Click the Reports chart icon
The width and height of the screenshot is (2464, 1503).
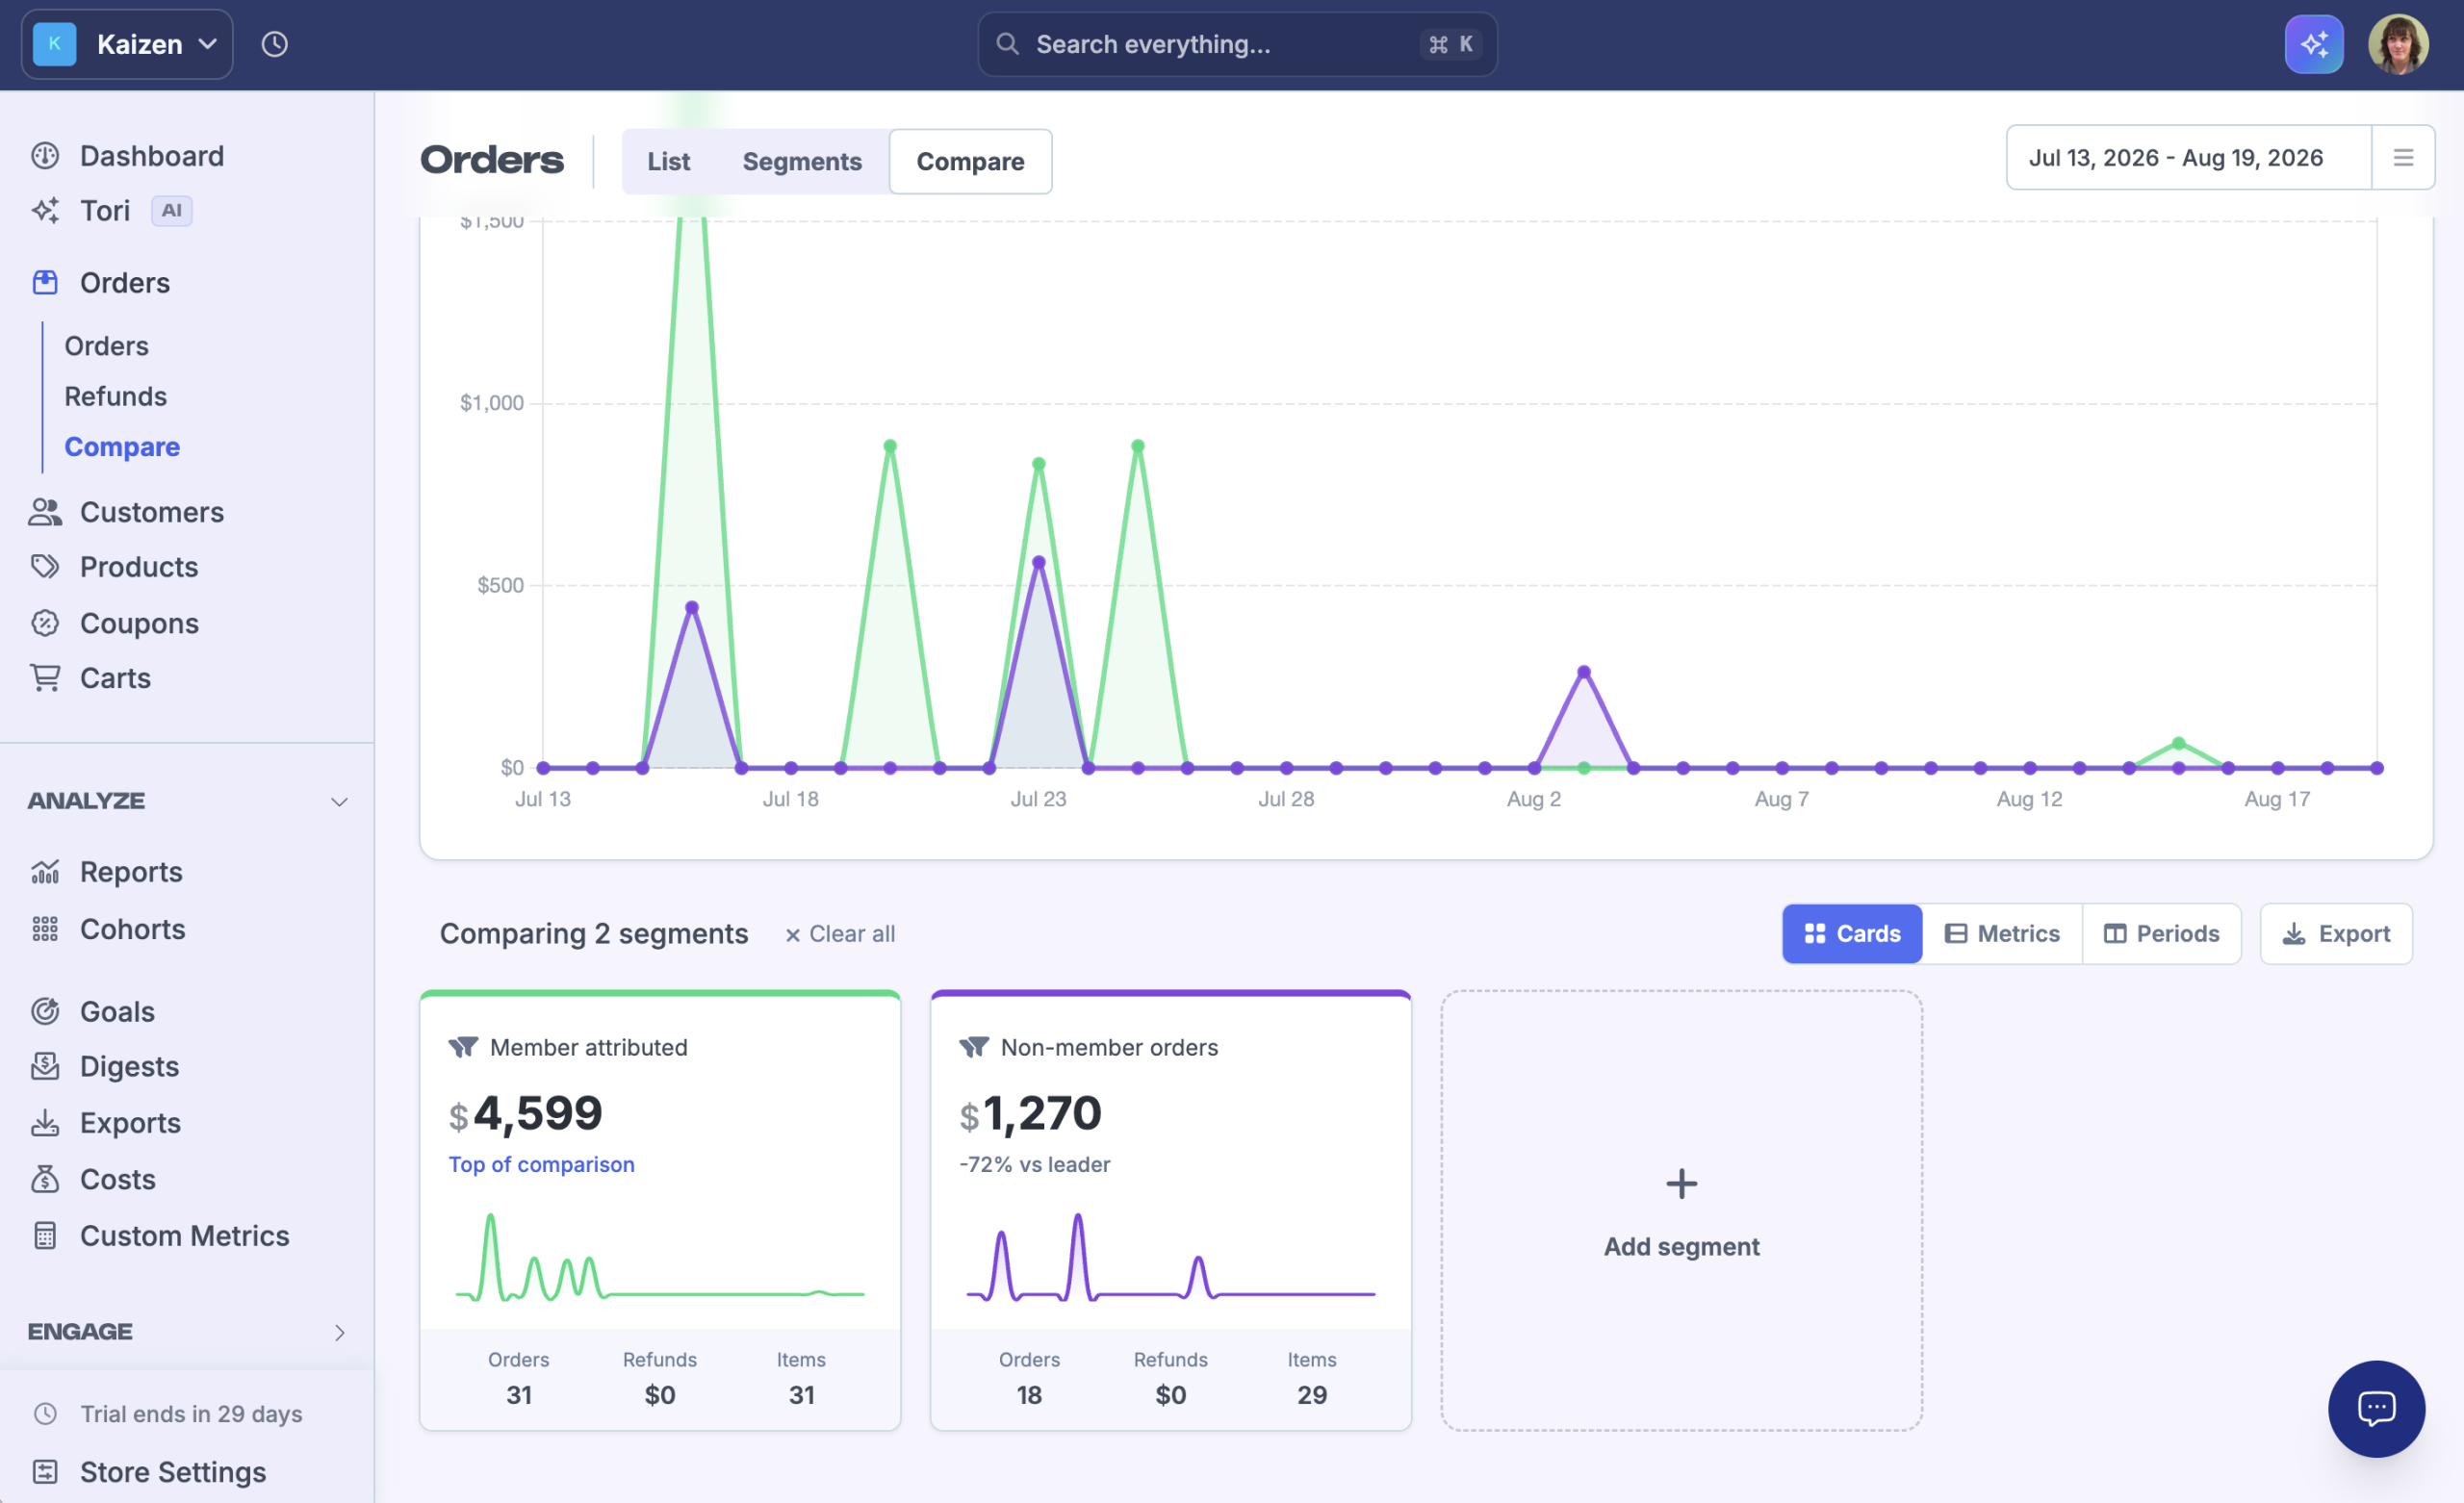pyautogui.click(x=45, y=872)
